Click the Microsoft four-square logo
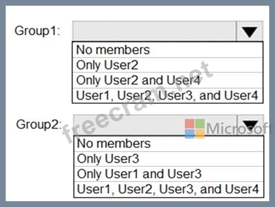Image resolution: width=275 pixels, height=207 pixels. 194,128
